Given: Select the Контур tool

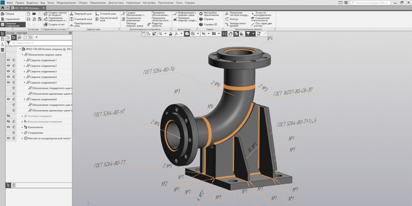Looking at the screenshot, I should 232,19.
